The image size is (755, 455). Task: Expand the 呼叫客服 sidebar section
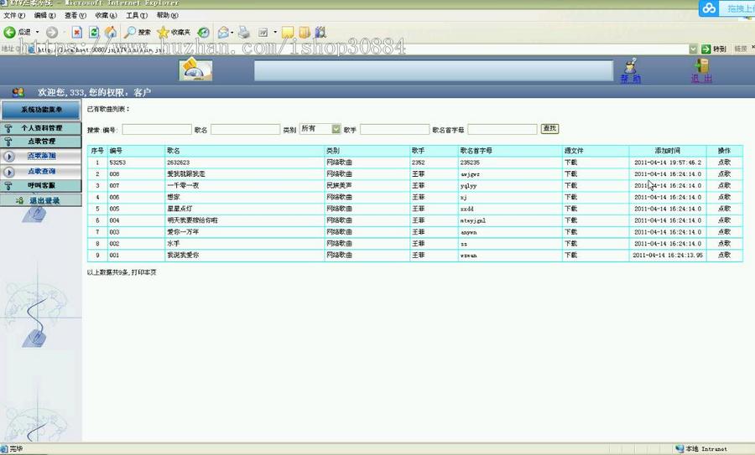(x=41, y=186)
